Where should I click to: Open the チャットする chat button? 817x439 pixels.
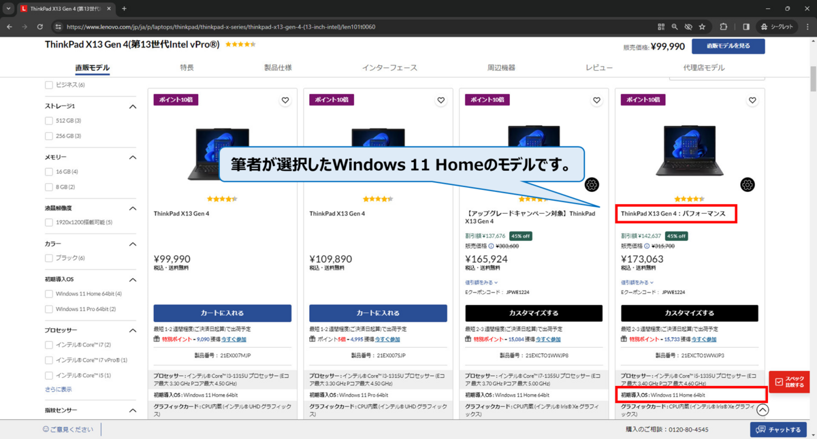[x=778, y=429]
